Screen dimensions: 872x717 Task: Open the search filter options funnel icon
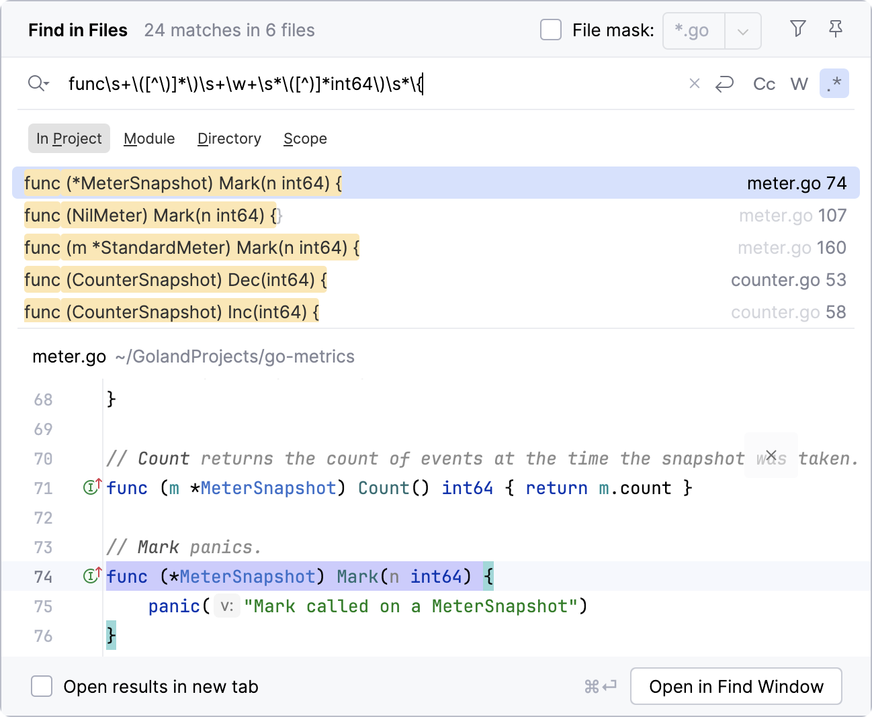[797, 29]
